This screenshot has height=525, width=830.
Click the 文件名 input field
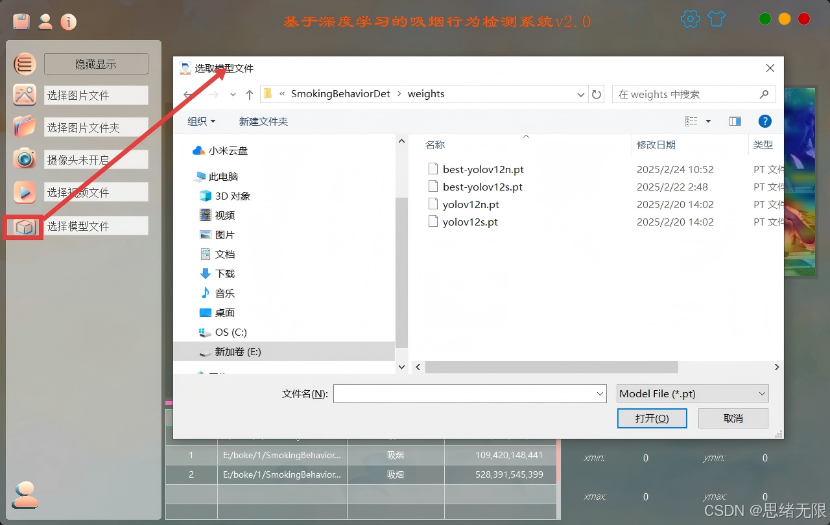click(x=470, y=393)
